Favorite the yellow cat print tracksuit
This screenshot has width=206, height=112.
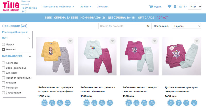tap(70, 41)
